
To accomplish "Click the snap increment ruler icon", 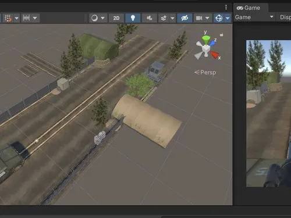I will pos(26,18).
